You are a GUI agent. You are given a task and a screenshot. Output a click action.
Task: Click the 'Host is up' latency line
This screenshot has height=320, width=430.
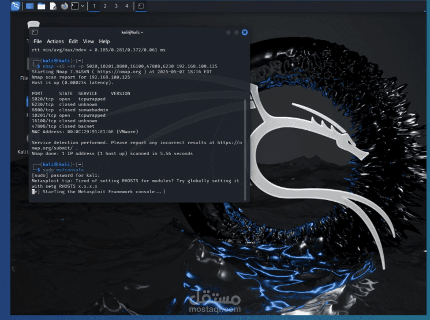coord(72,82)
